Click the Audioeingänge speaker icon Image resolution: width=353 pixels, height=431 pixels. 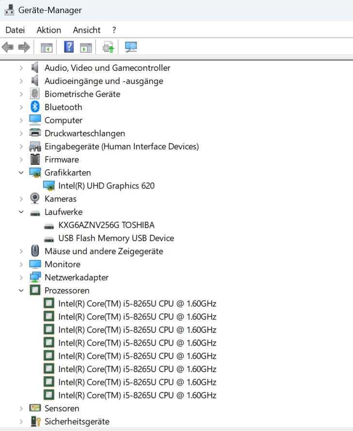point(34,80)
